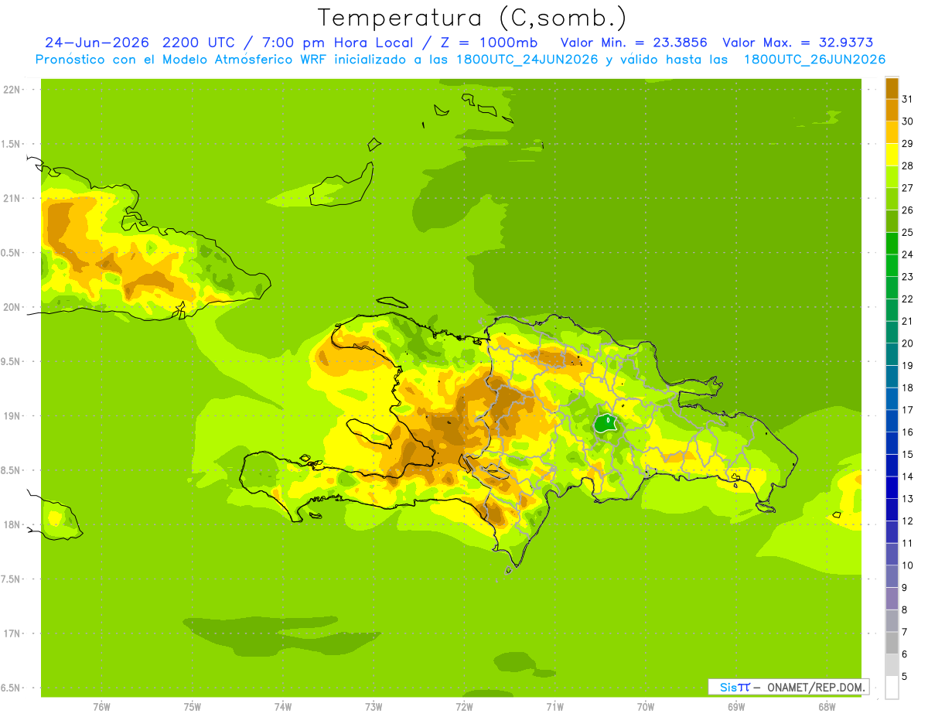Pick the blue legend swatch between 16 and 17
Viewport: 928px width, 717px height.
[x=892, y=421]
